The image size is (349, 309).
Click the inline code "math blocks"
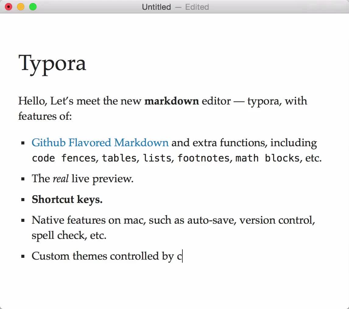267,158
